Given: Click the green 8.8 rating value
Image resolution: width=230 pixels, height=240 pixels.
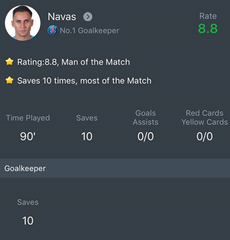Looking at the screenshot, I should point(208,29).
